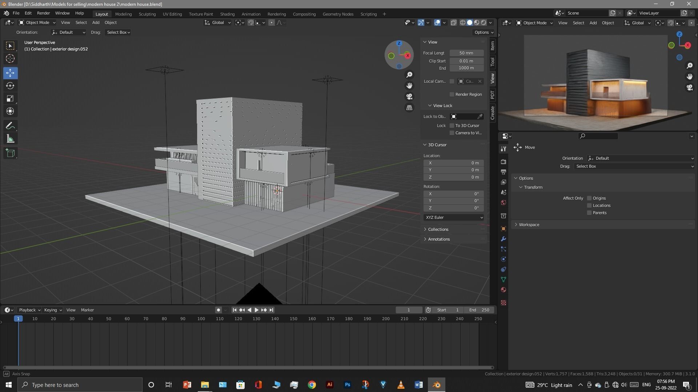The height and width of the screenshot is (392, 698).
Task: Select the Add Cube tool
Action: pos(10,153)
